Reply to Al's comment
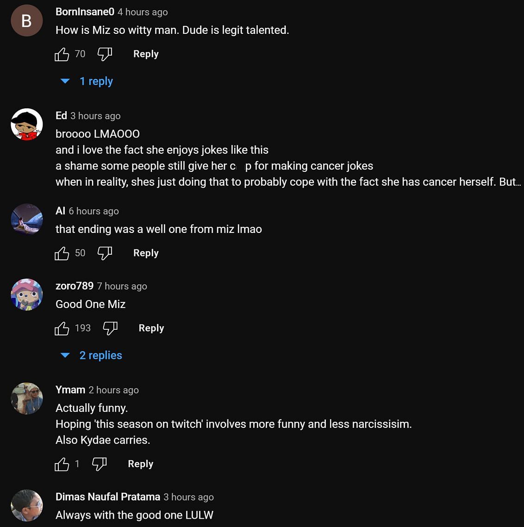Viewport: 524px width, 527px height. click(146, 253)
